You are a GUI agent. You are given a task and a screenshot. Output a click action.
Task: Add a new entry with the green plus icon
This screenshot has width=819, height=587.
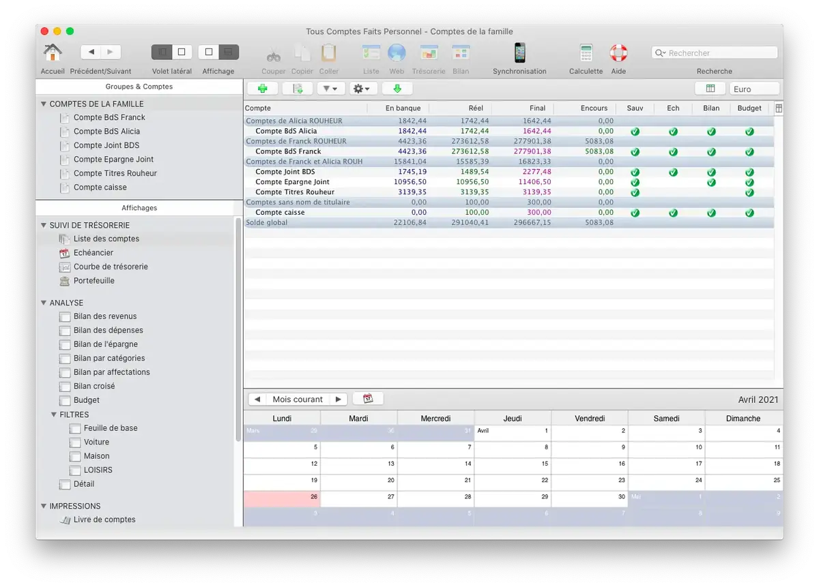click(263, 88)
